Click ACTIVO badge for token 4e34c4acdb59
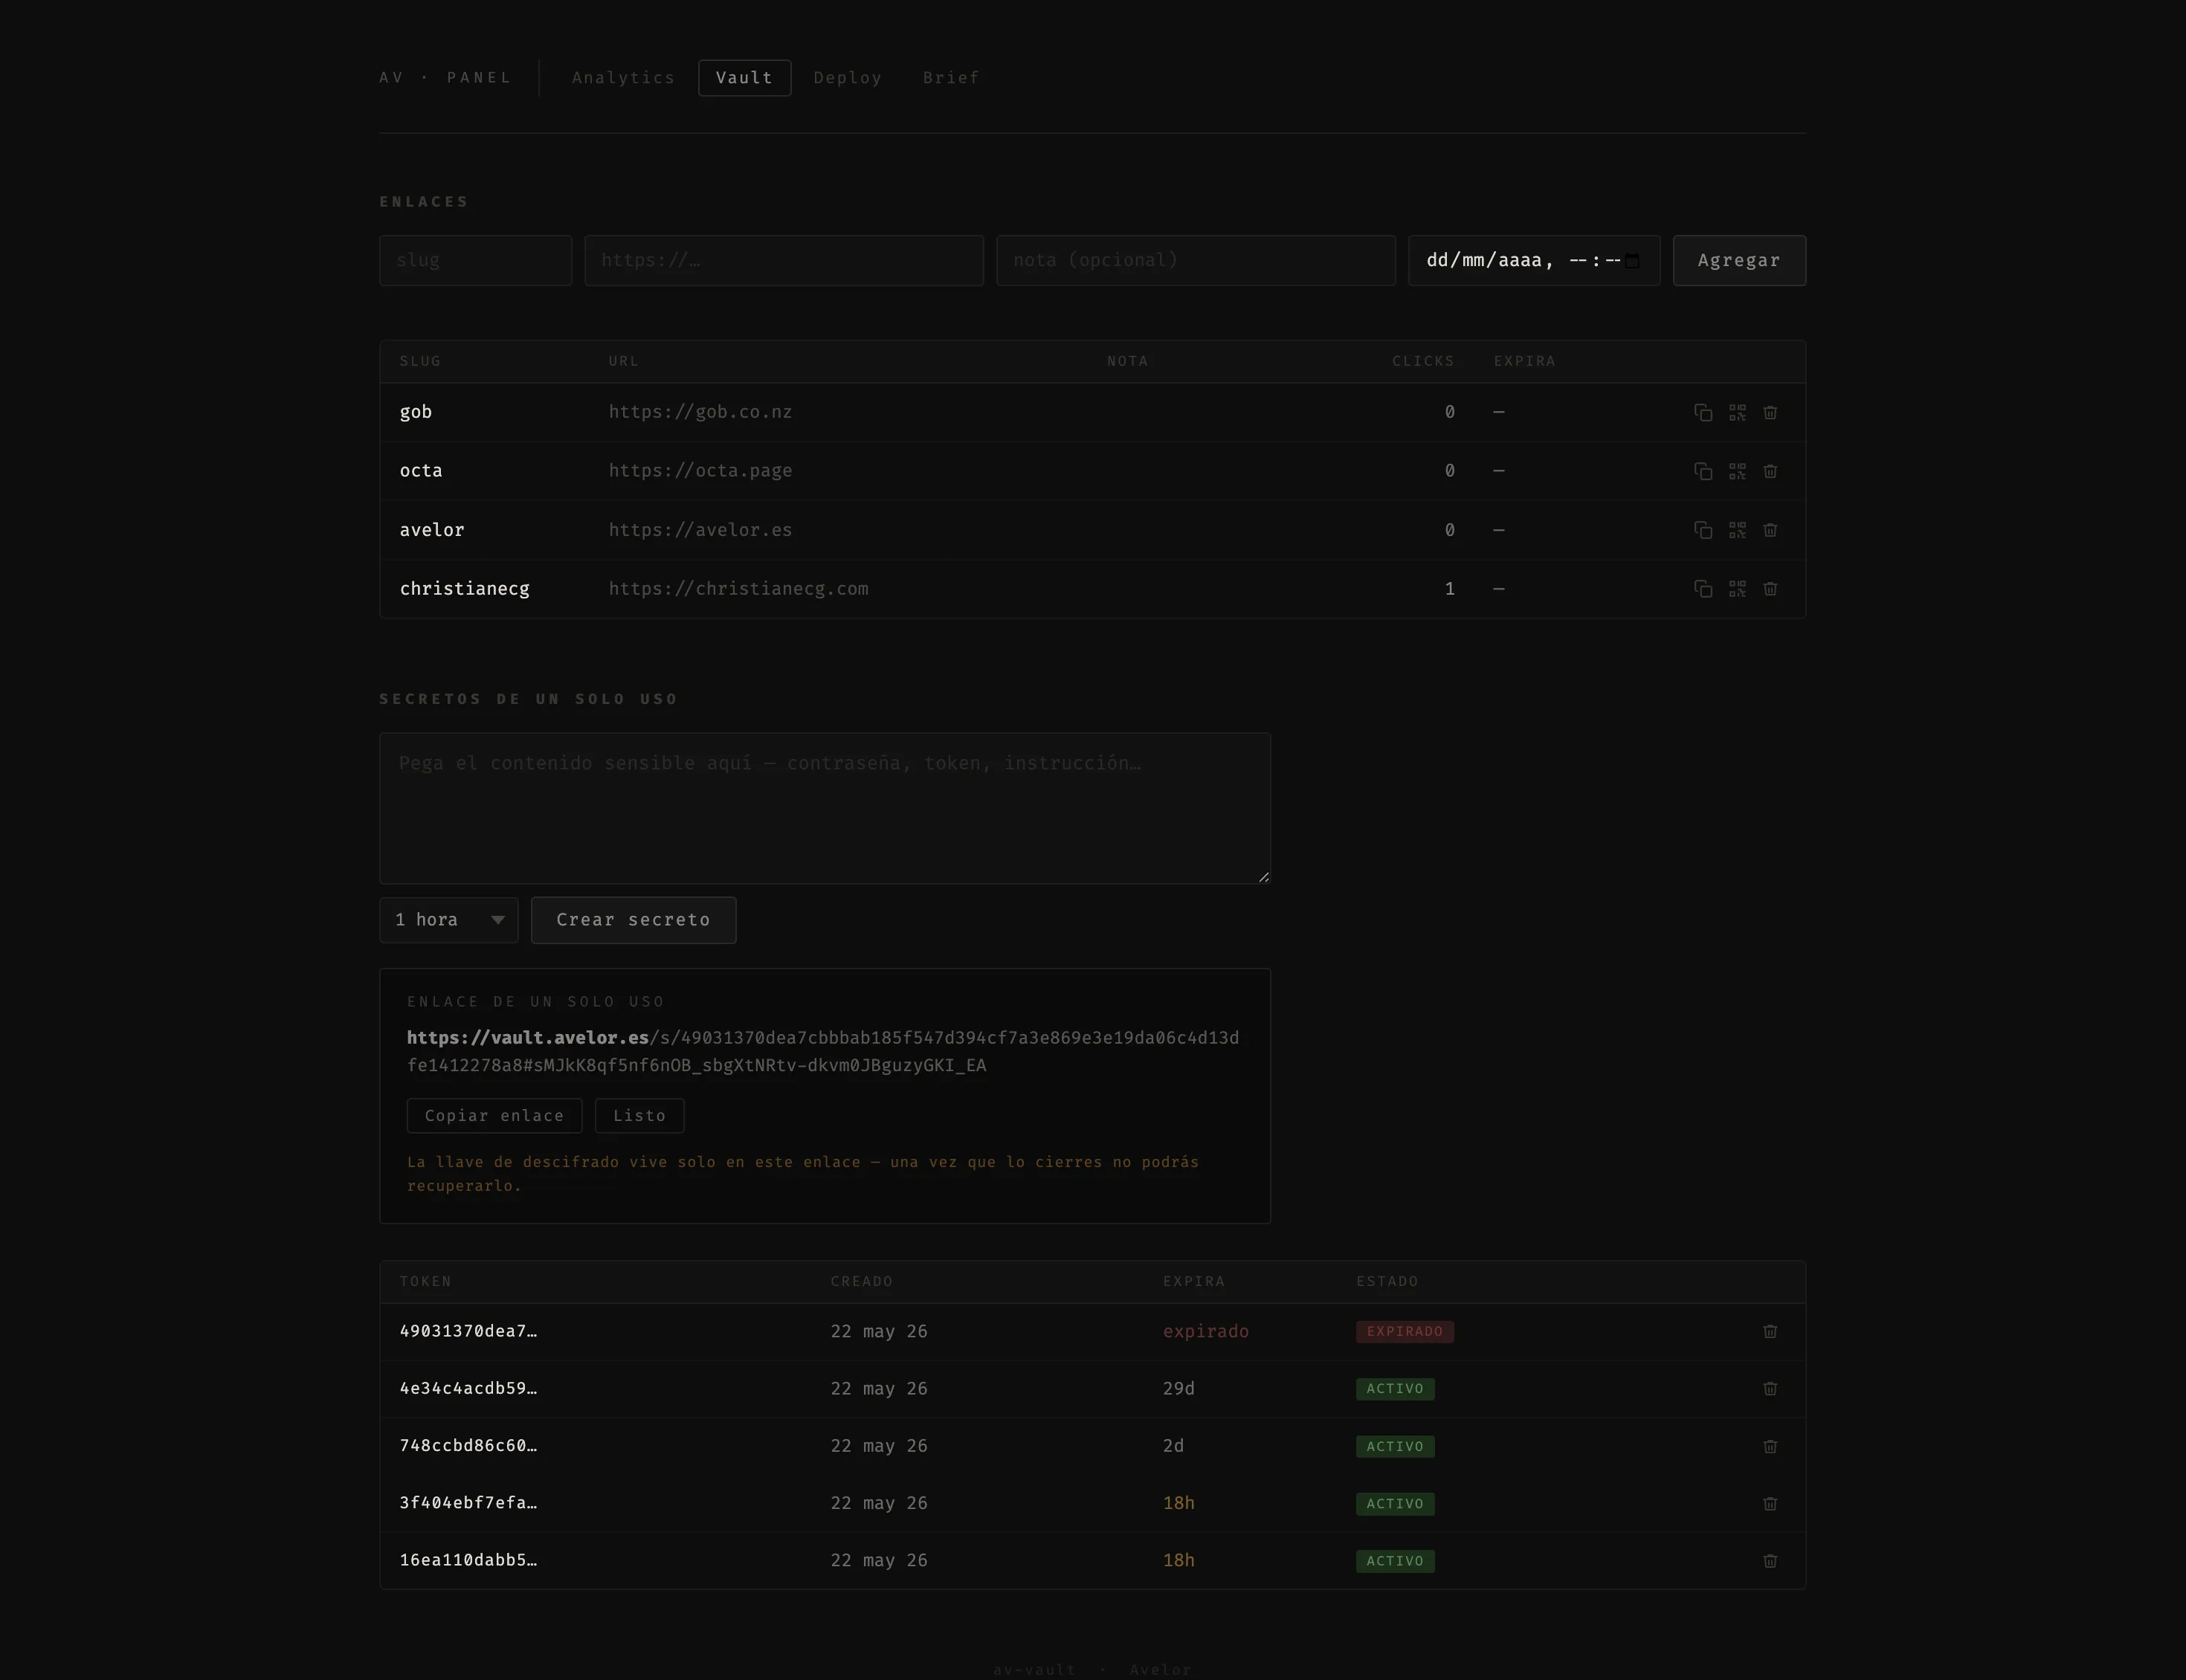This screenshot has width=2186, height=1680. 1395,1388
